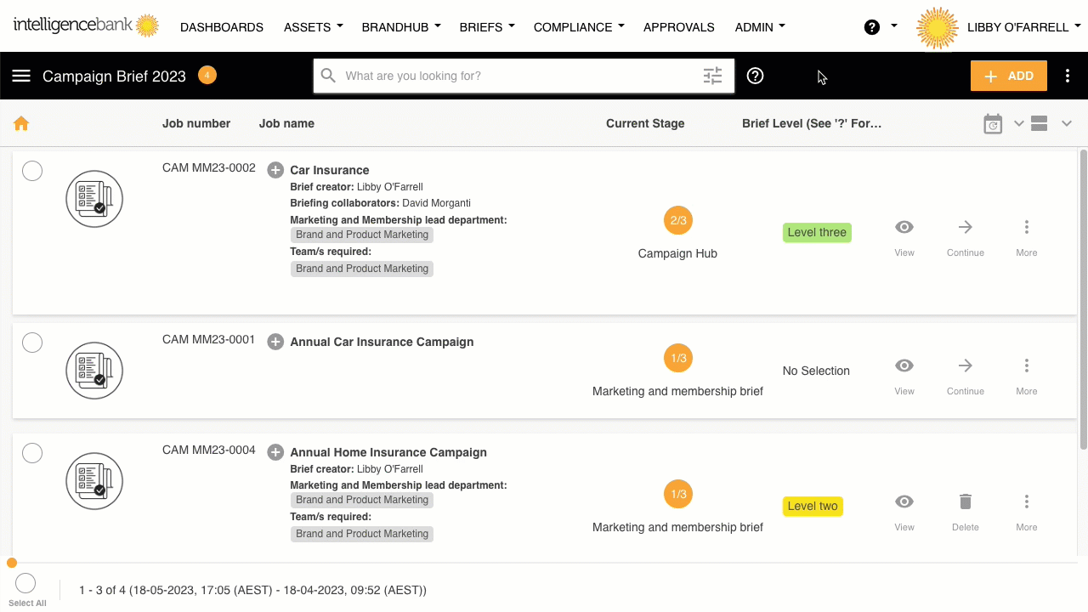Click the orange Add button
1088x612 pixels.
1009,76
